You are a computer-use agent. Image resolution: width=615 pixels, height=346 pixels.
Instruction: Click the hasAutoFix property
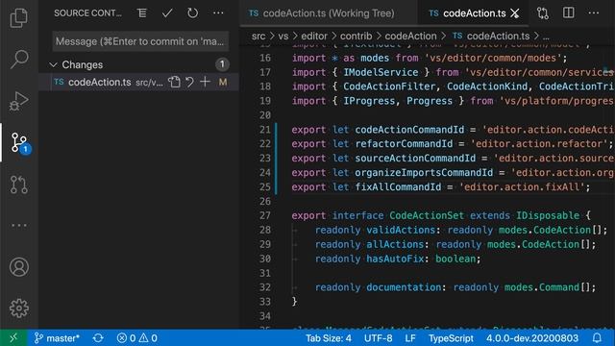(395, 259)
